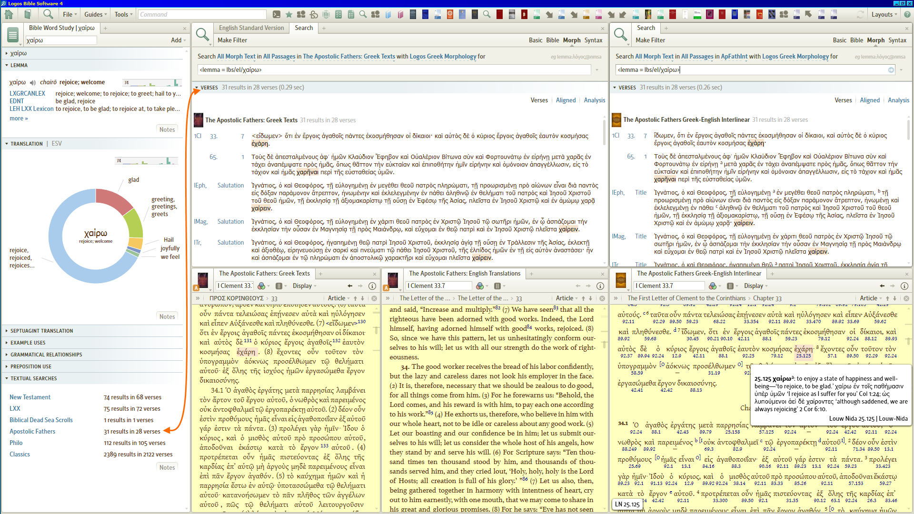Switch to the English Standard Version tab

(251, 28)
